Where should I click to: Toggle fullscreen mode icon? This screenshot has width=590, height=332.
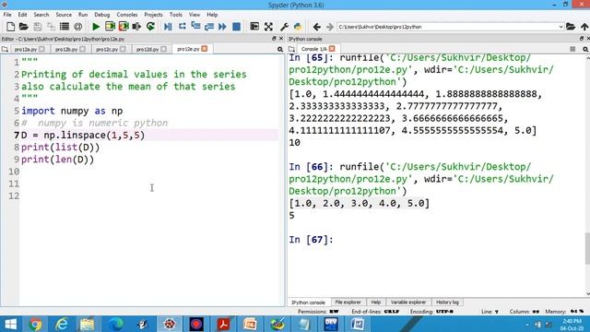(268, 27)
